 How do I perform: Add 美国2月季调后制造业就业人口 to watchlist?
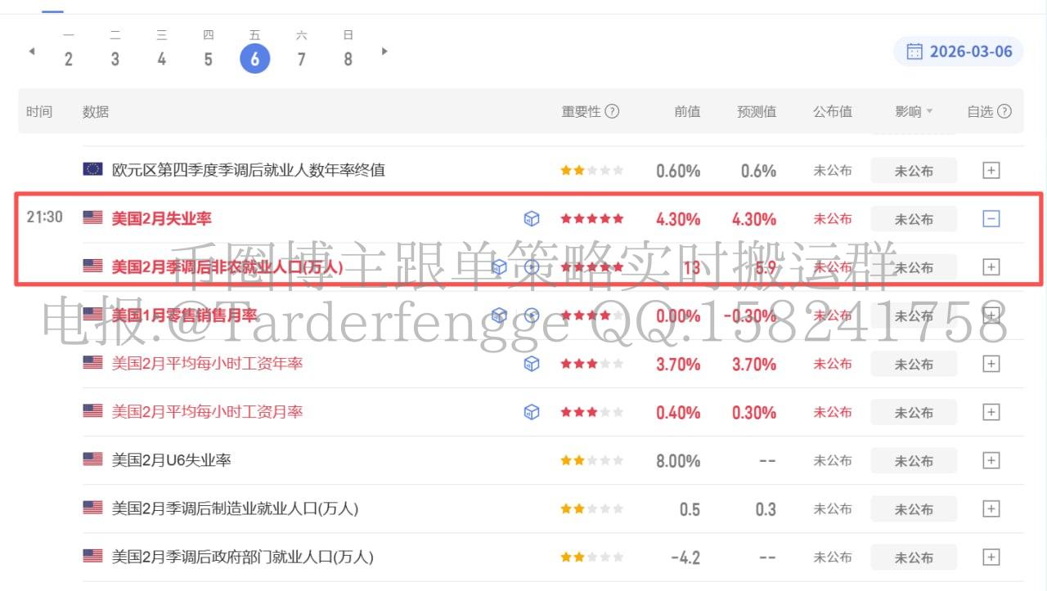click(991, 508)
